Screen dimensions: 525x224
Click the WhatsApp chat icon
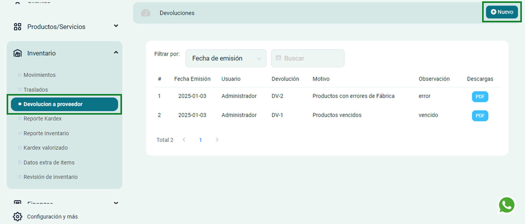tap(506, 205)
